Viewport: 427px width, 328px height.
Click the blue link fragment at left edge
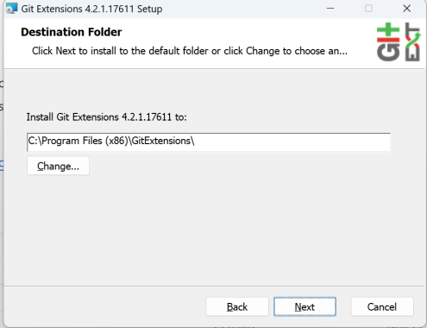pyautogui.click(x=2, y=165)
